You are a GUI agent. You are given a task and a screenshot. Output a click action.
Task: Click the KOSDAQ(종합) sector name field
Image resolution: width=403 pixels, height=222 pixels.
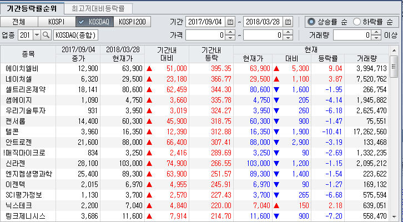[x=76, y=35]
